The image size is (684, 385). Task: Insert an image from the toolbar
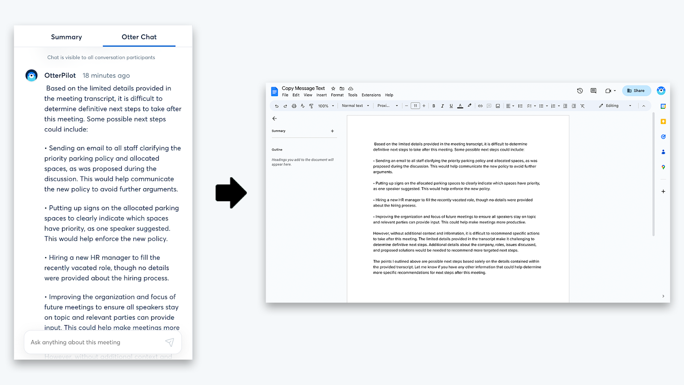pos(498,106)
